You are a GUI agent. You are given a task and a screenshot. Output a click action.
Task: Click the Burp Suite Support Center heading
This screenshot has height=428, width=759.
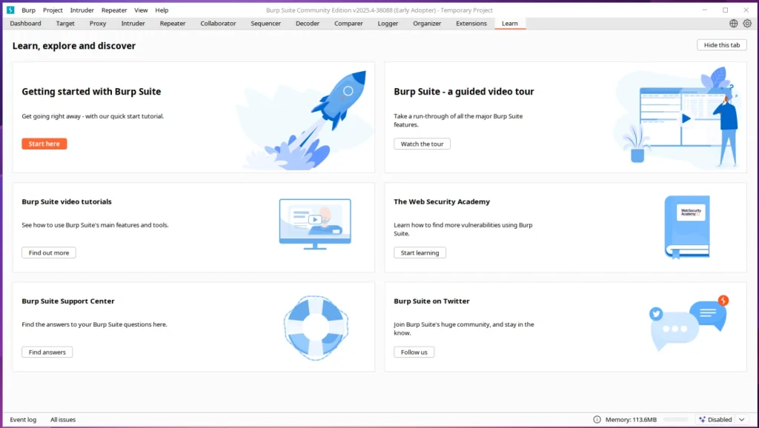[x=68, y=301]
